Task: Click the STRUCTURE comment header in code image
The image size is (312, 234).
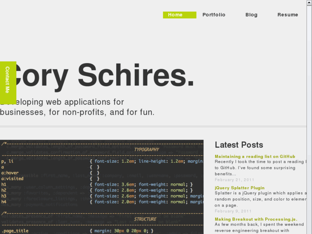Action: 145,219
